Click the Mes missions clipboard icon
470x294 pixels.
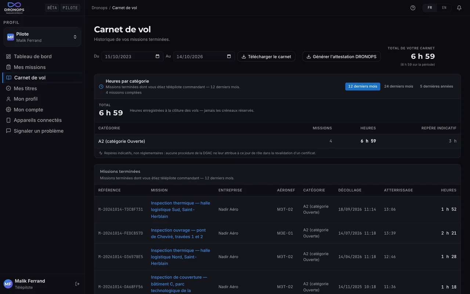pos(8,67)
